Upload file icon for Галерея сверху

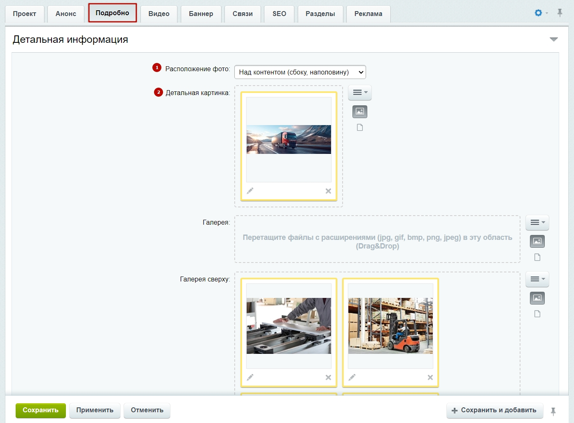(537, 314)
